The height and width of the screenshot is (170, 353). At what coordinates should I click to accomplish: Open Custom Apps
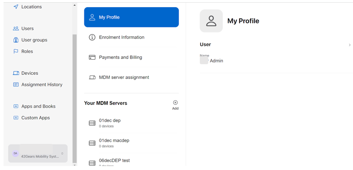point(36,118)
